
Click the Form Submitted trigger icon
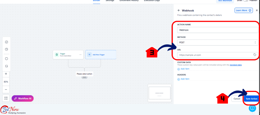(57, 55)
